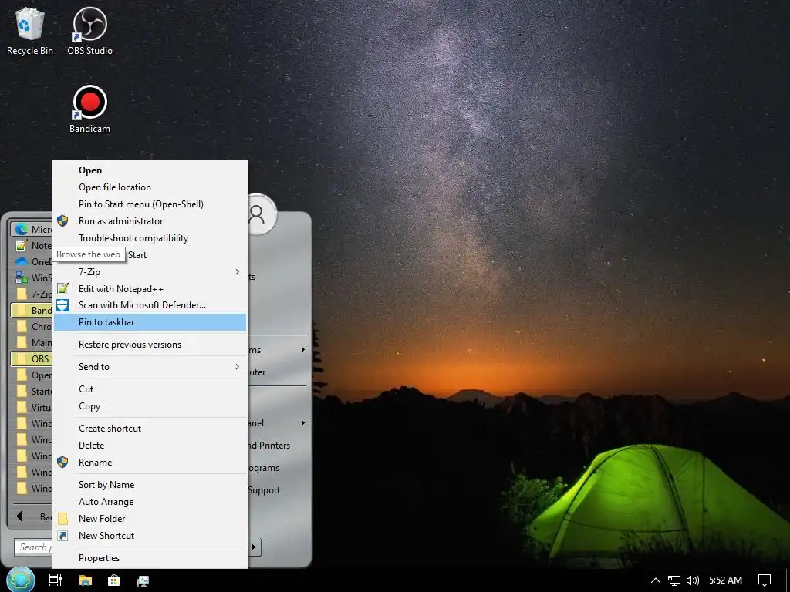
Task: Choose Open in the context menu
Action: [150, 170]
